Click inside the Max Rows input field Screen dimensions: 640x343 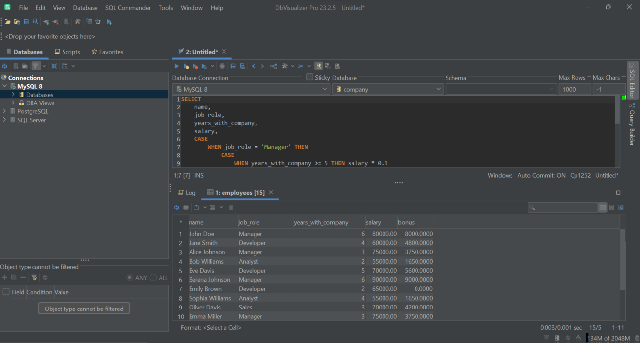coord(575,89)
